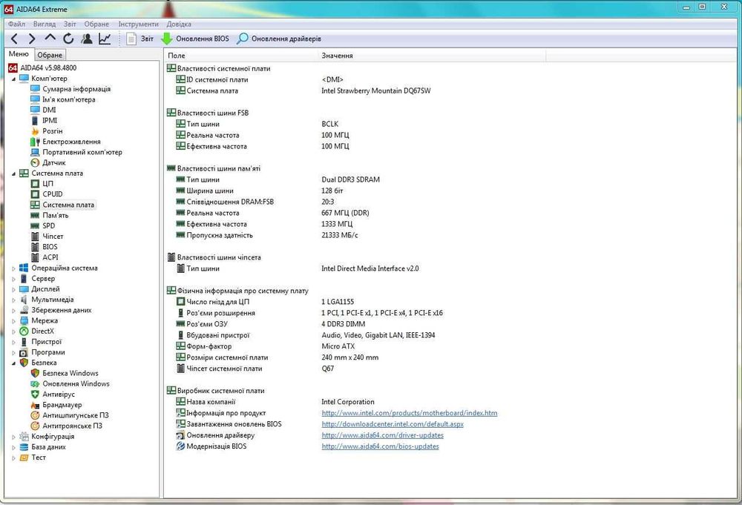Select Сумарна інформація in the tree
Viewport: 742px width, 505px height.
pos(70,89)
